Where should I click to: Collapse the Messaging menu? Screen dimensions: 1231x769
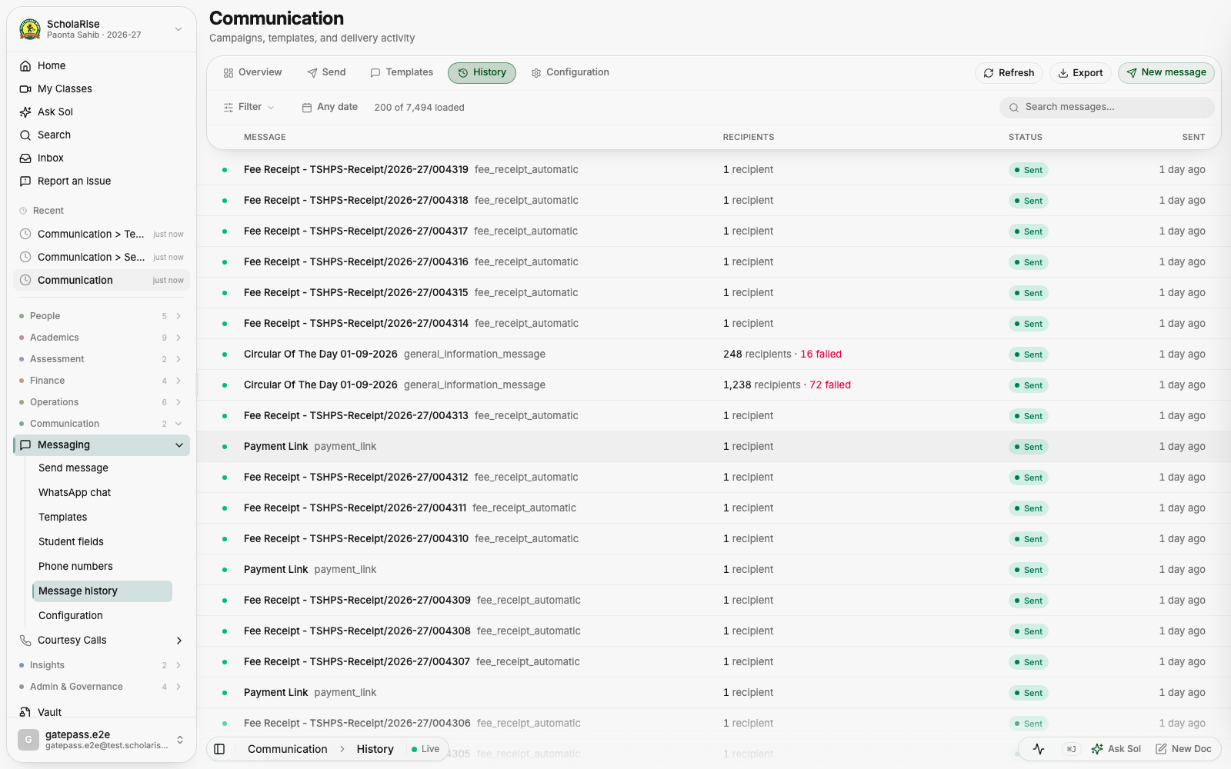[102, 445]
